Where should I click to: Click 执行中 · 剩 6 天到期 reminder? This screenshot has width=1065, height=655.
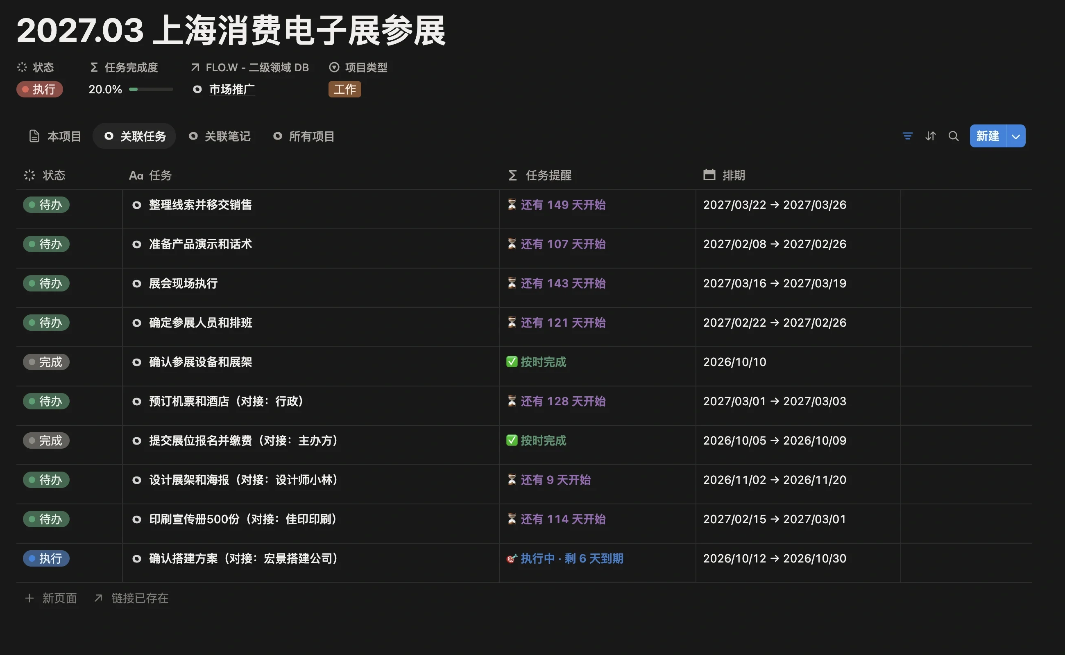coord(565,558)
